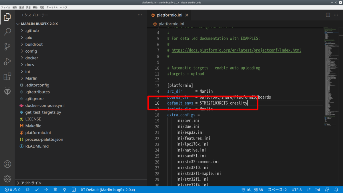Open the Run and Debug view
Image resolution: width=343 pixels, height=193 pixels.
[7, 61]
